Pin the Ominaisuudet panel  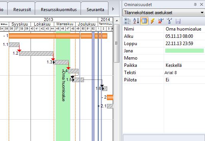[x=195, y=5]
